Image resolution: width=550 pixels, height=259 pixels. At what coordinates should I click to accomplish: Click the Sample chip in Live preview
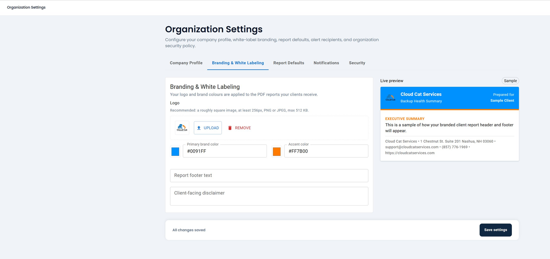pos(510,81)
